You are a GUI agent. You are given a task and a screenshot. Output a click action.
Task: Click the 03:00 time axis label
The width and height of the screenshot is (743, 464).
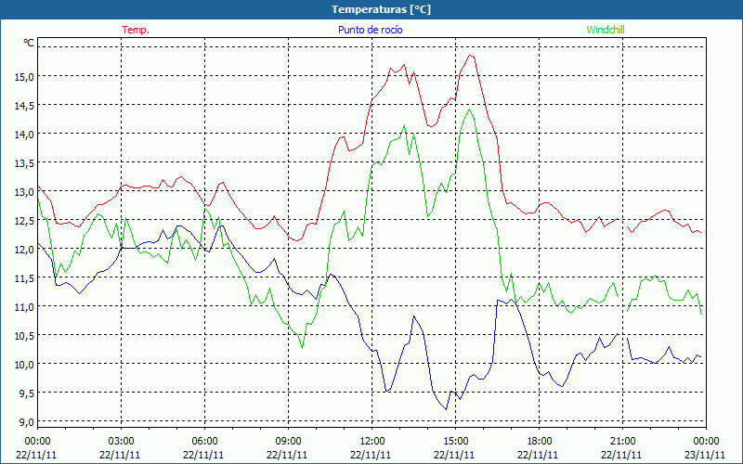121,442
